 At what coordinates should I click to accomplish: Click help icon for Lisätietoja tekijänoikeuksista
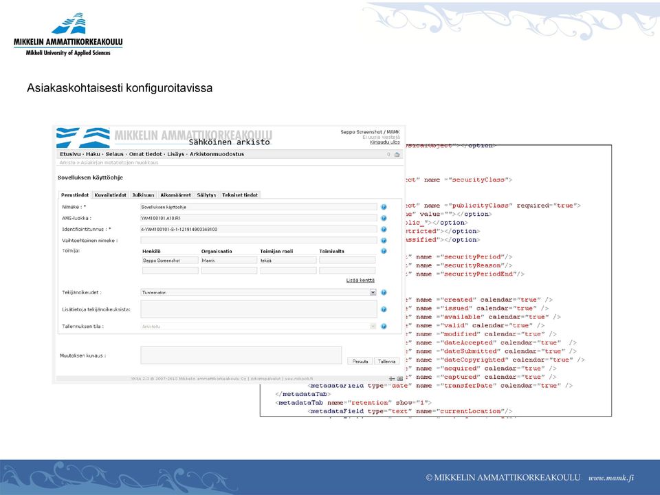click(x=384, y=309)
